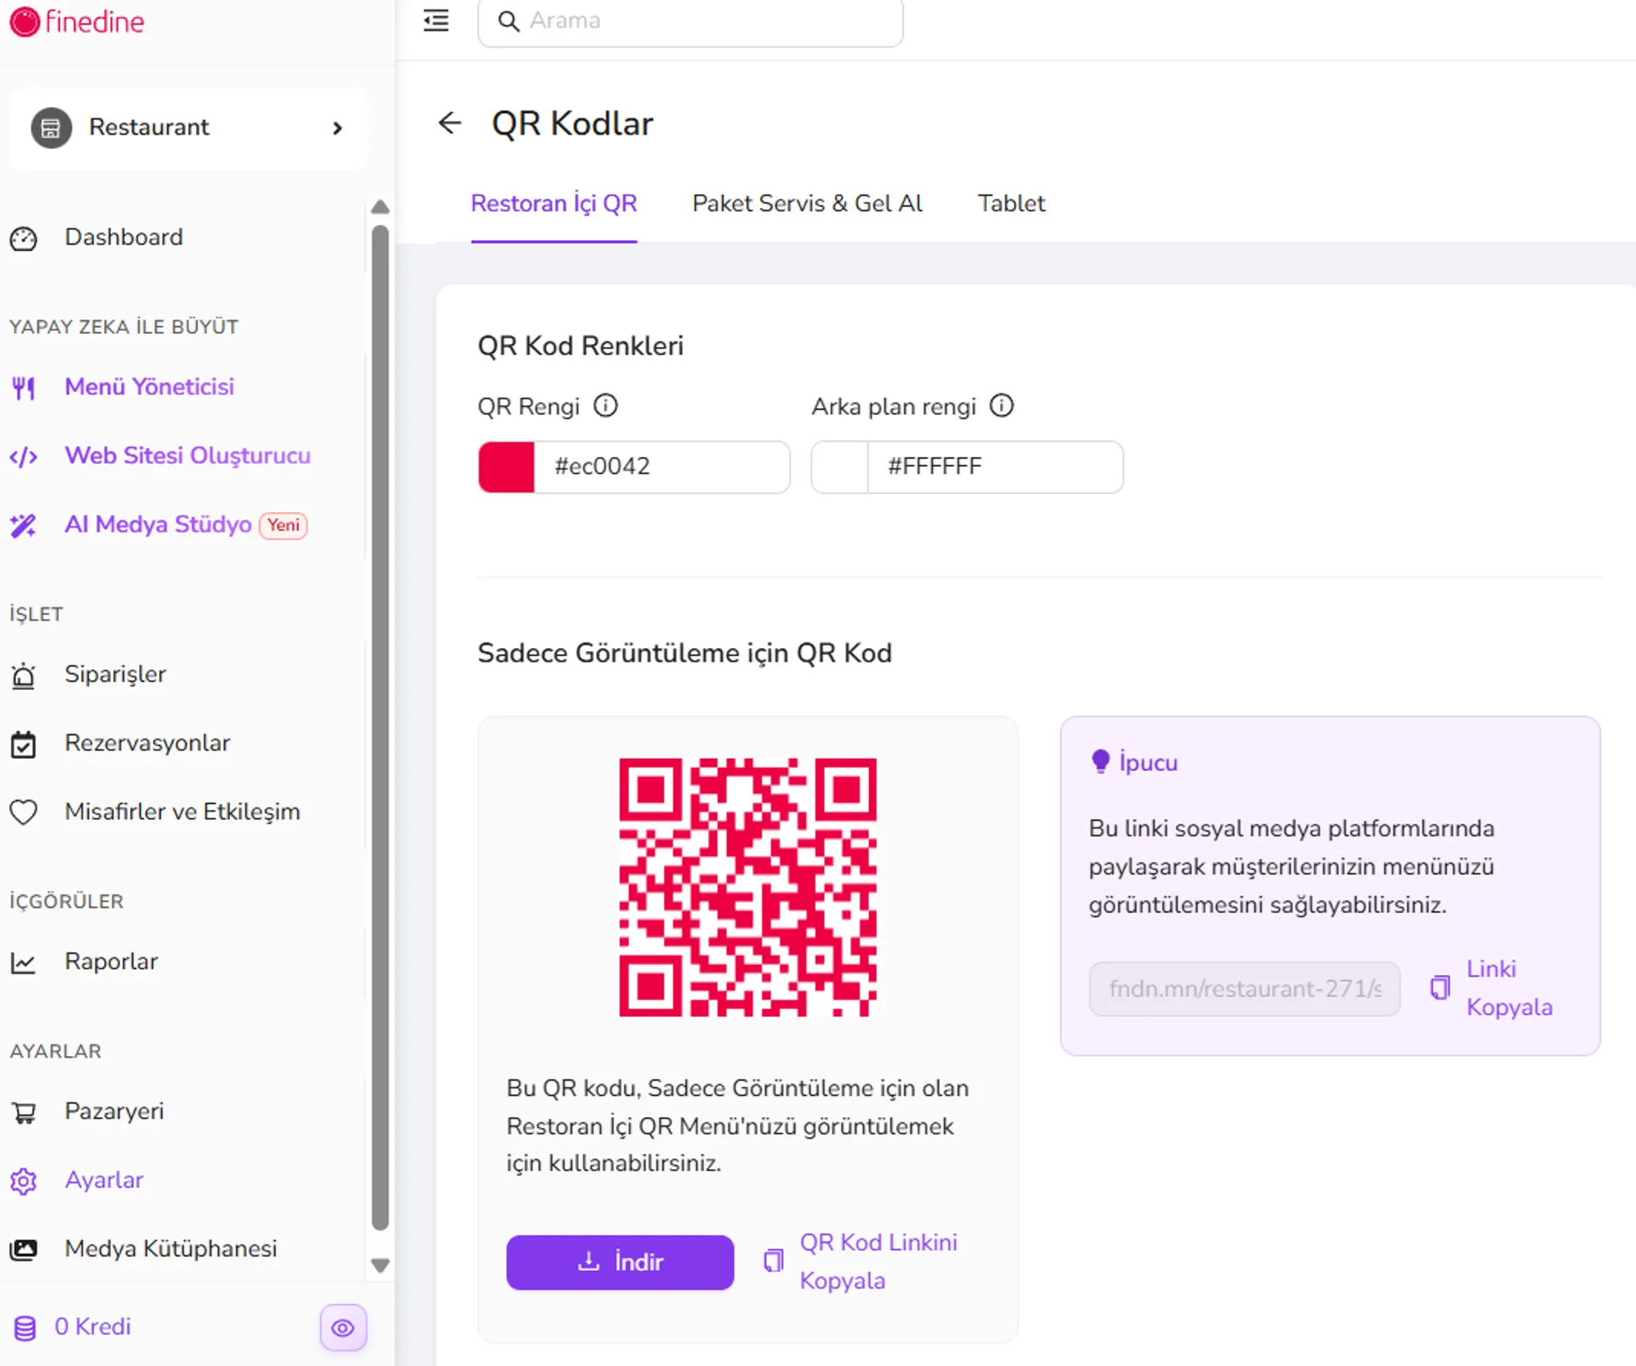
Task: Click copy icon beside Linki Kopyala
Action: coord(1440,988)
